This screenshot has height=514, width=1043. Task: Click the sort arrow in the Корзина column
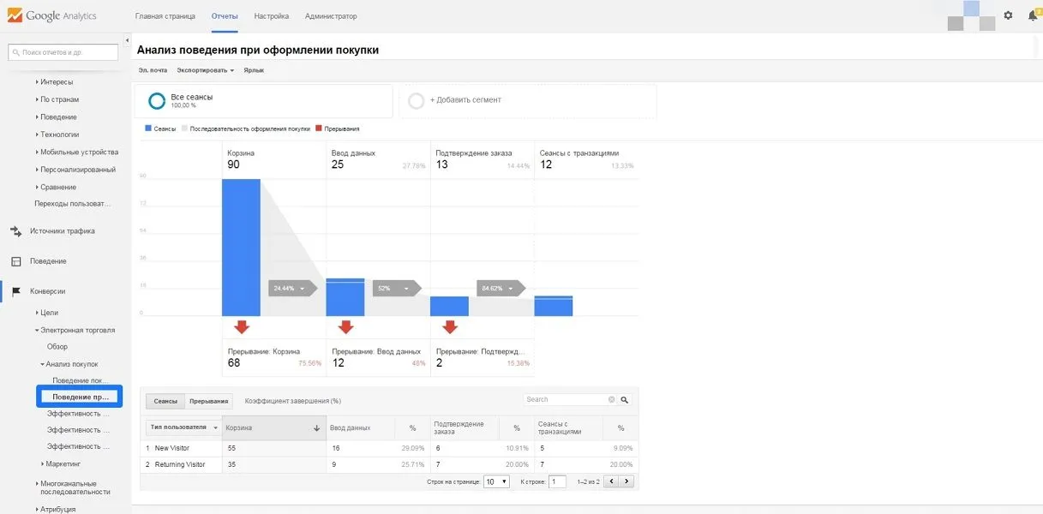pos(317,428)
